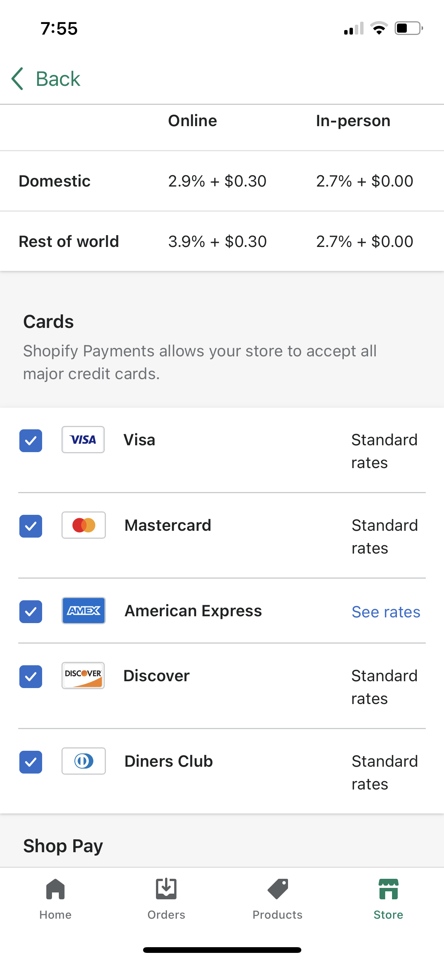
Task: Tap the battery status icon
Action: [x=408, y=28]
